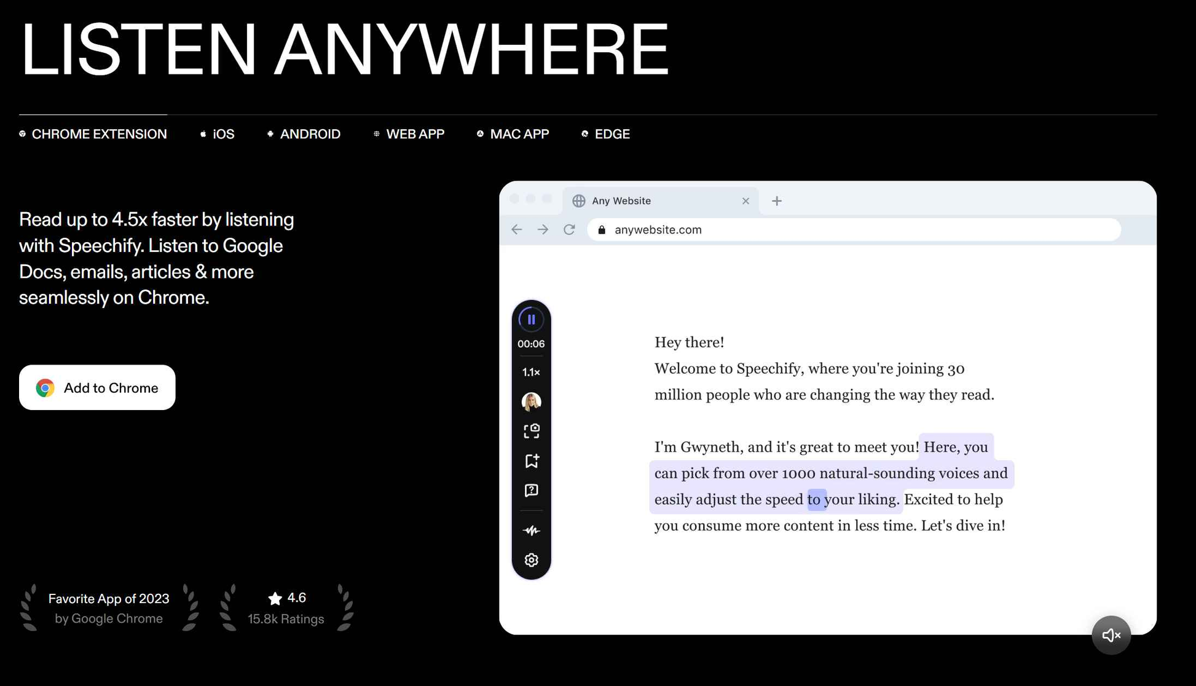The image size is (1196, 686).
Task: Click the add bookmark icon
Action: (531, 461)
